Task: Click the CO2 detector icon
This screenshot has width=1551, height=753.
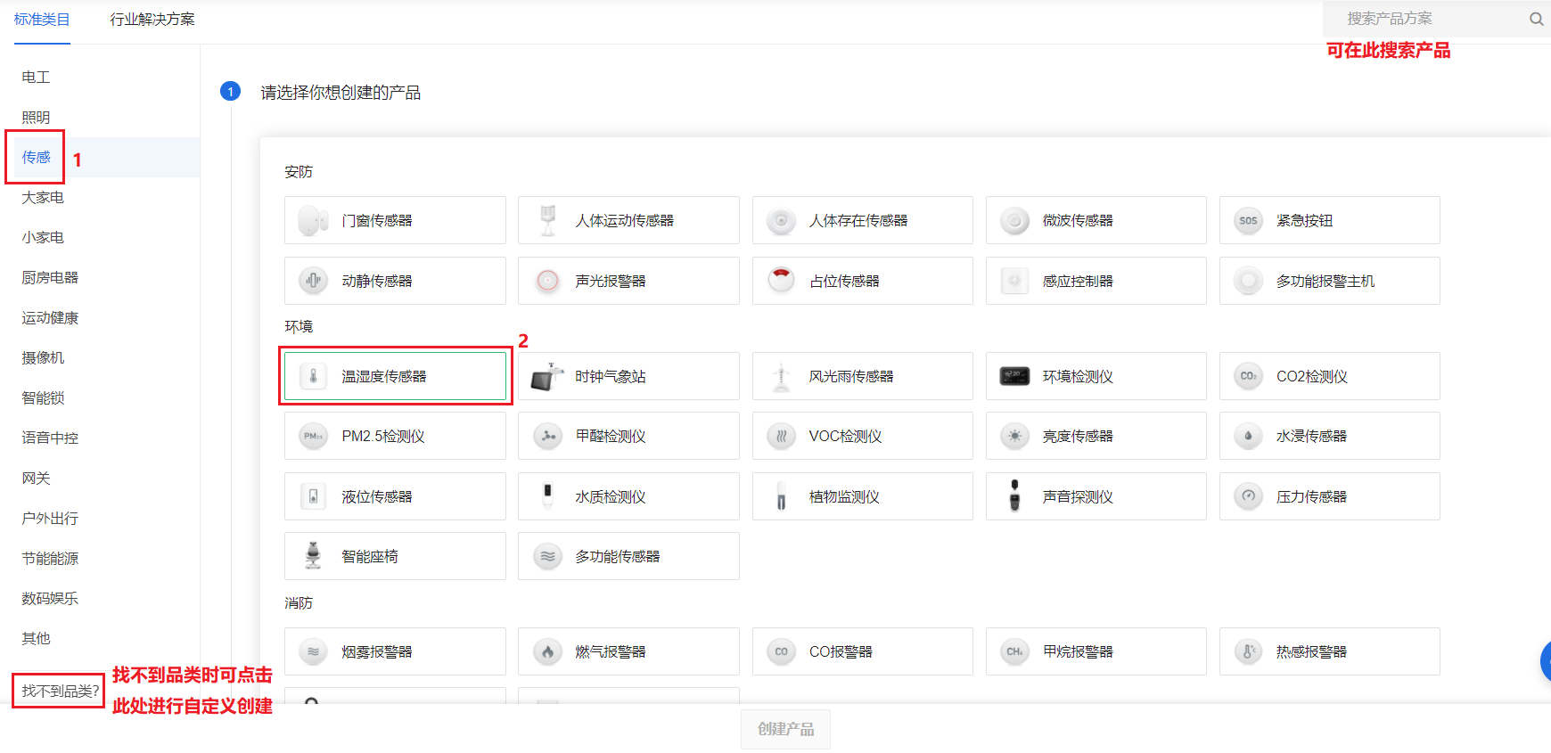Action: pos(1248,376)
